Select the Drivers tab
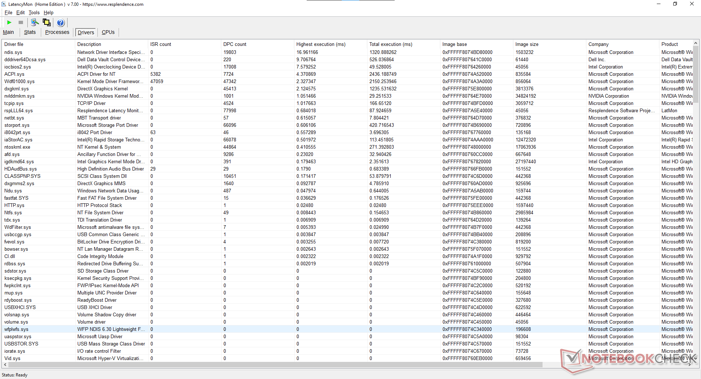 [86, 32]
